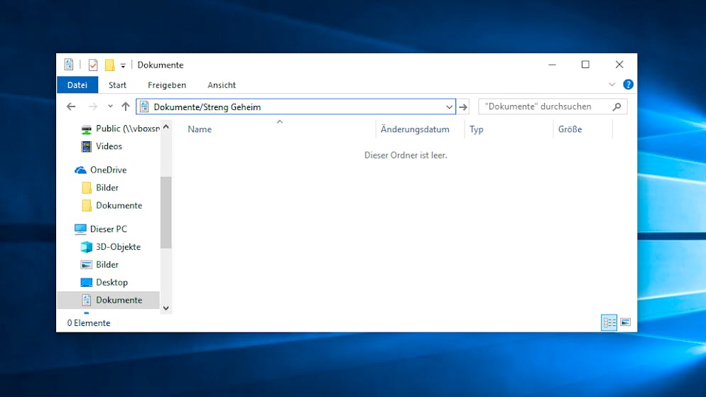
Task: Click the sidebar scrollbar down arrow
Action: tap(166, 308)
